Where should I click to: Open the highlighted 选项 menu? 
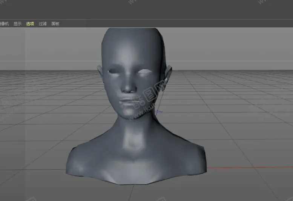(x=30, y=24)
